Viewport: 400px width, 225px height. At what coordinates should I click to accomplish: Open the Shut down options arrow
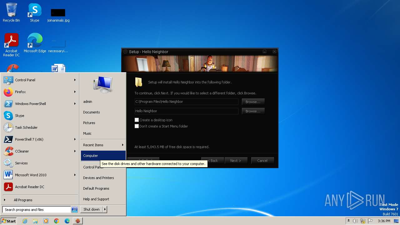pyautogui.click(x=105, y=209)
